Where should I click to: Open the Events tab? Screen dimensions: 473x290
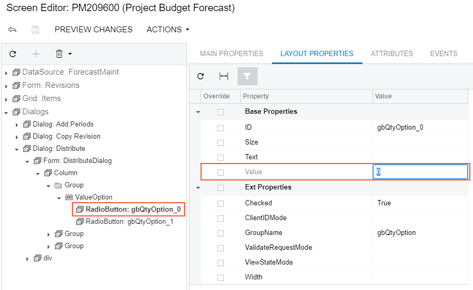tap(443, 53)
